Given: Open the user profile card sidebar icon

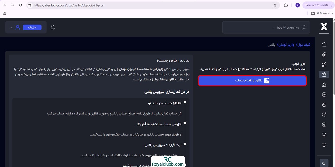Looking at the screenshot, I should pos(324,124).
